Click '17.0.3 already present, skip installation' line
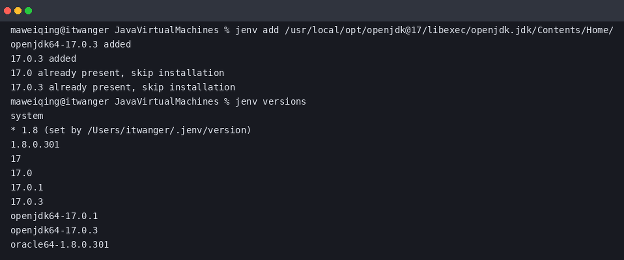The image size is (624, 260). (123, 87)
